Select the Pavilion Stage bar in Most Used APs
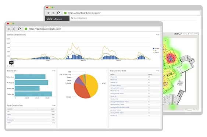 click(x=27, y=88)
